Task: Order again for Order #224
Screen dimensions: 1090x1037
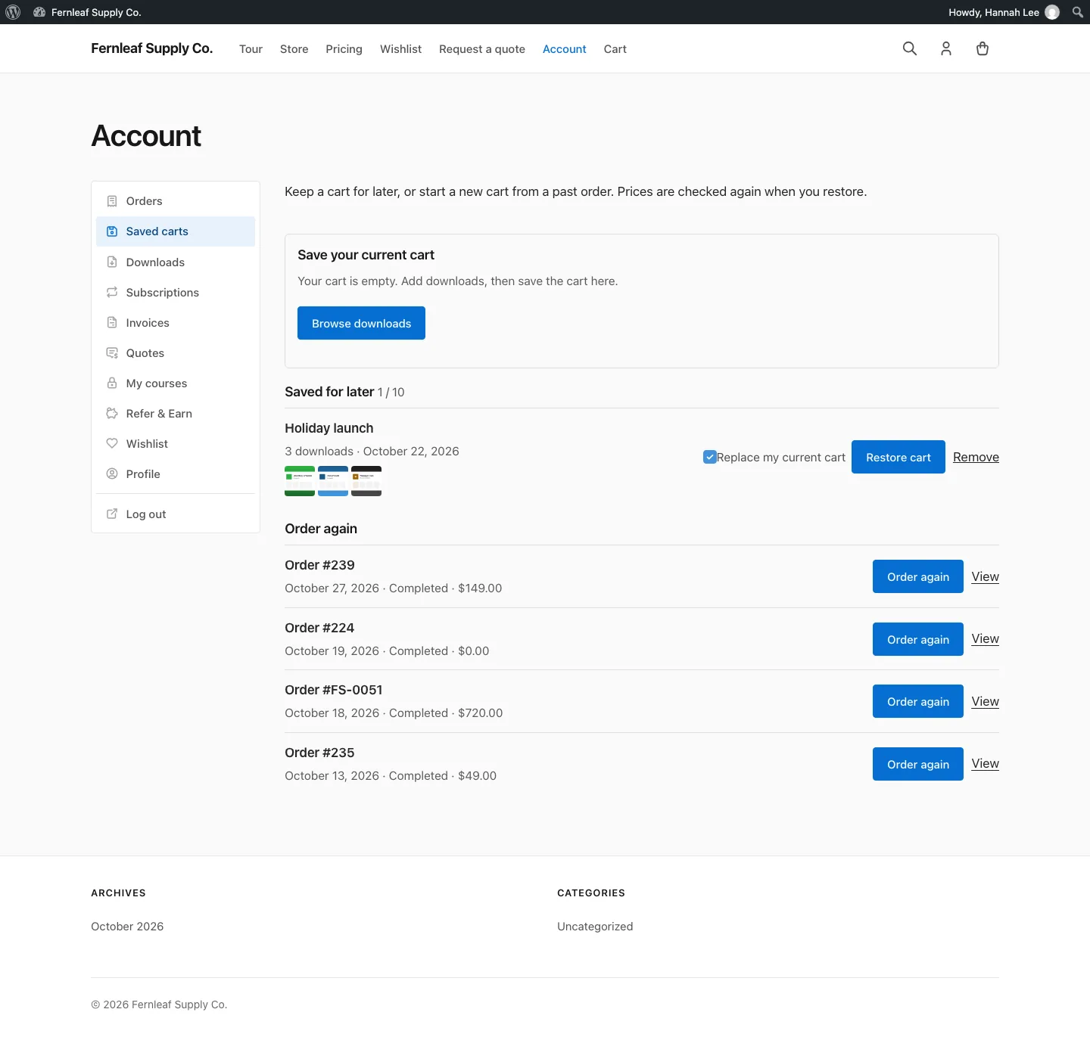Action: click(x=918, y=639)
